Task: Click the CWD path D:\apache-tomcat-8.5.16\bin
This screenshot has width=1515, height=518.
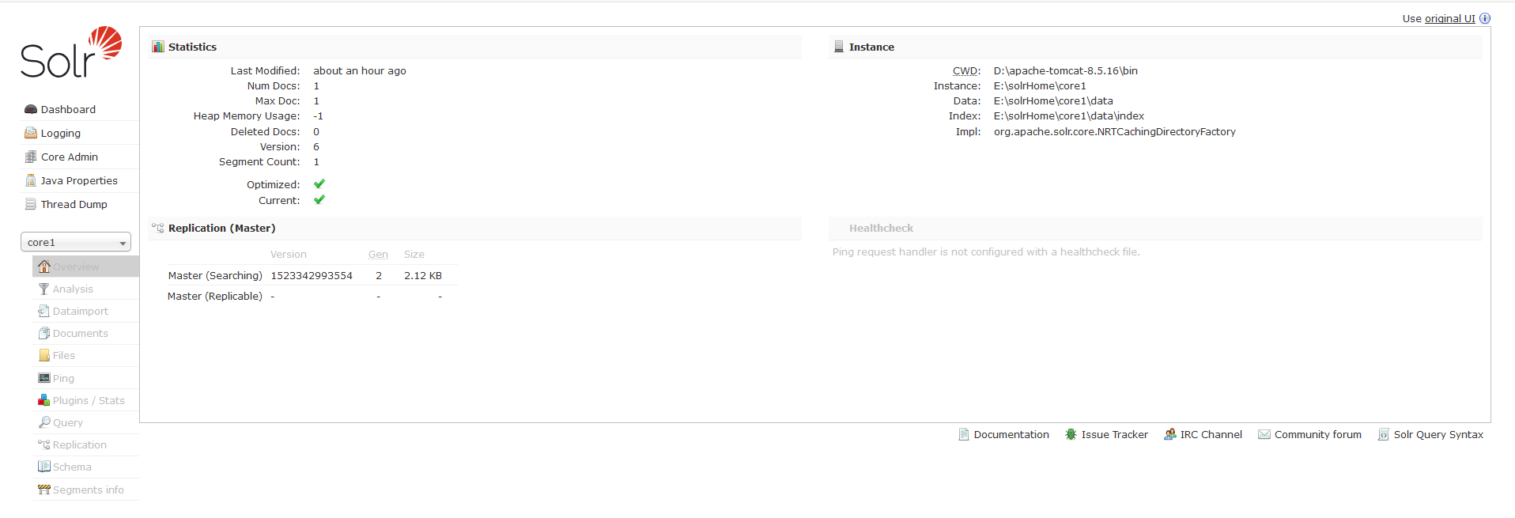Action: pyautogui.click(x=1066, y=70)
